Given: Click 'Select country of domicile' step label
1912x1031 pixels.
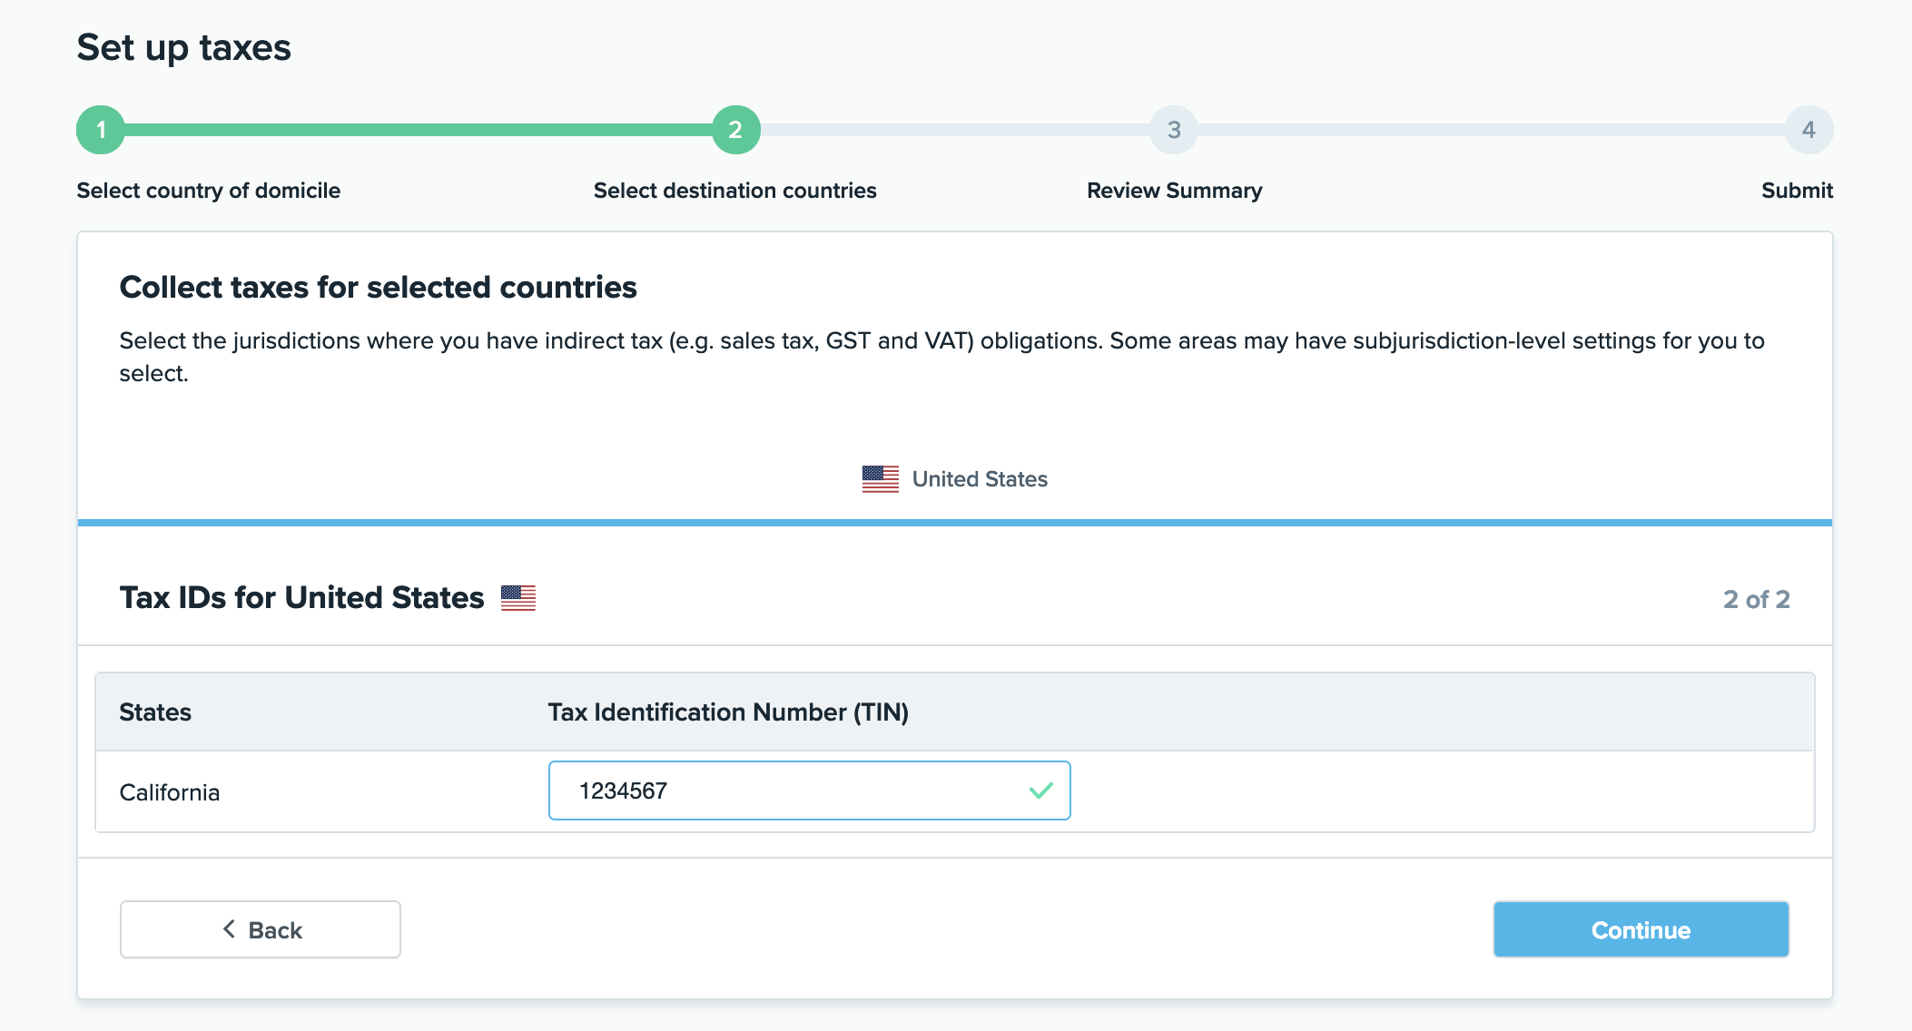Looking at the screenshot, I should pyautogui.click(x=208, y=191).
